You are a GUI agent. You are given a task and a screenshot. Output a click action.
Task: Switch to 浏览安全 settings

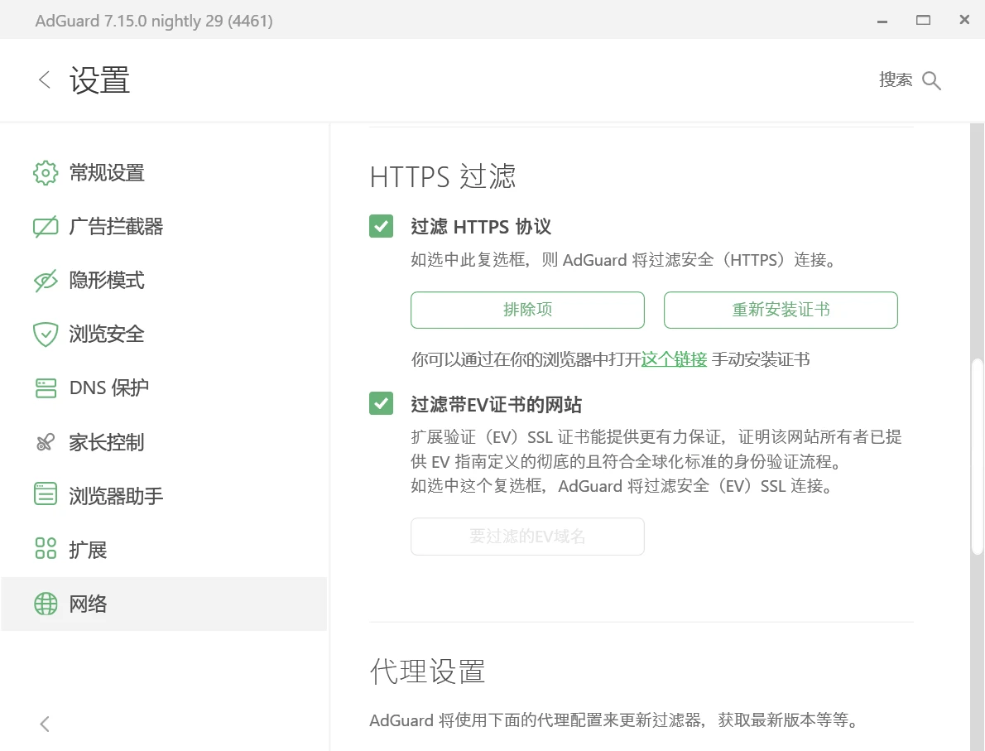164,335
